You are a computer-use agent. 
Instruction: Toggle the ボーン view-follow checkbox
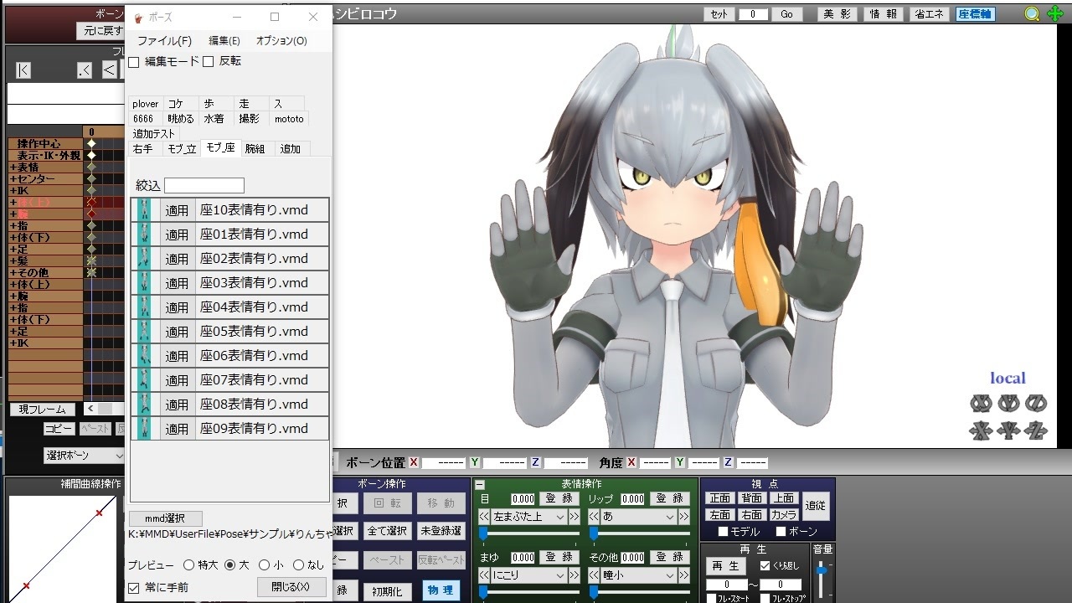[781, 532]
